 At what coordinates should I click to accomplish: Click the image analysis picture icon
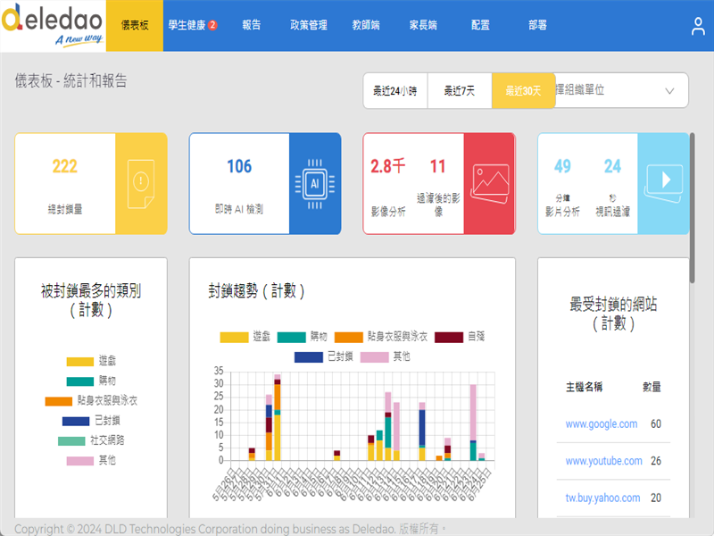pyautogui.click(x=489, y=183)
